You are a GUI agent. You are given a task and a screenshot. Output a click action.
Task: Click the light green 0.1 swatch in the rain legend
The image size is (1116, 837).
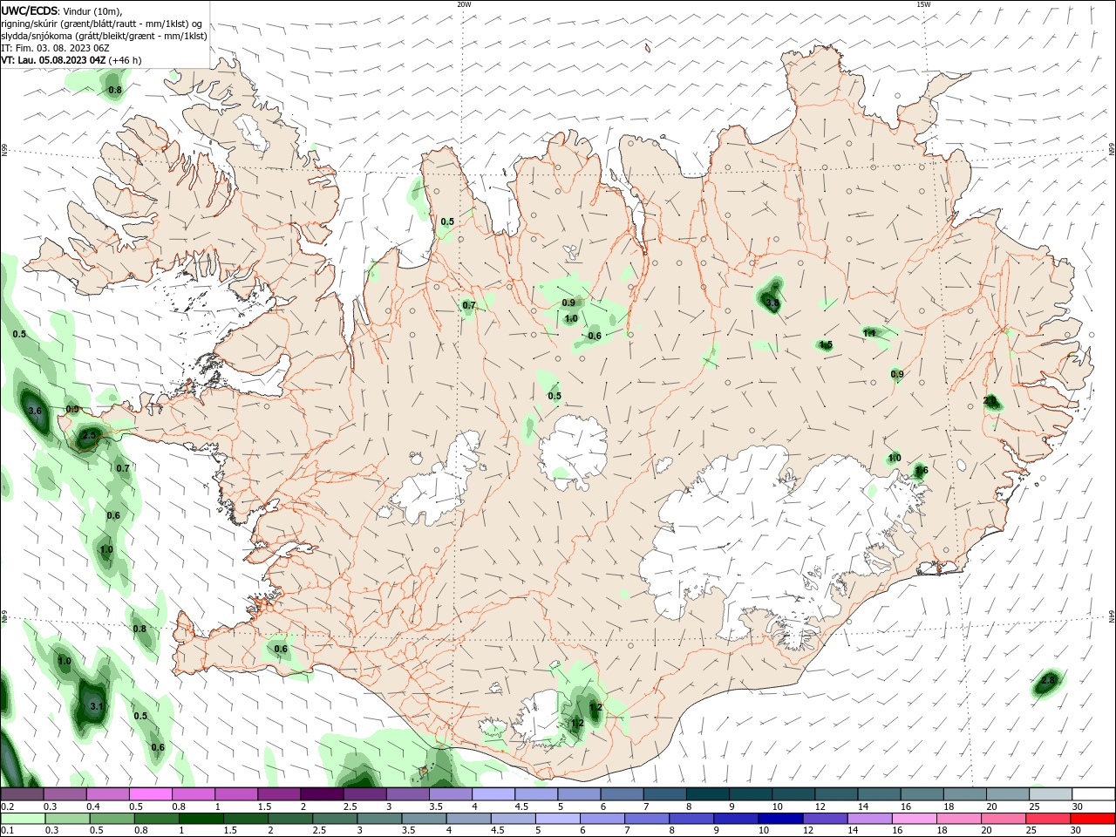coord(23,819)
